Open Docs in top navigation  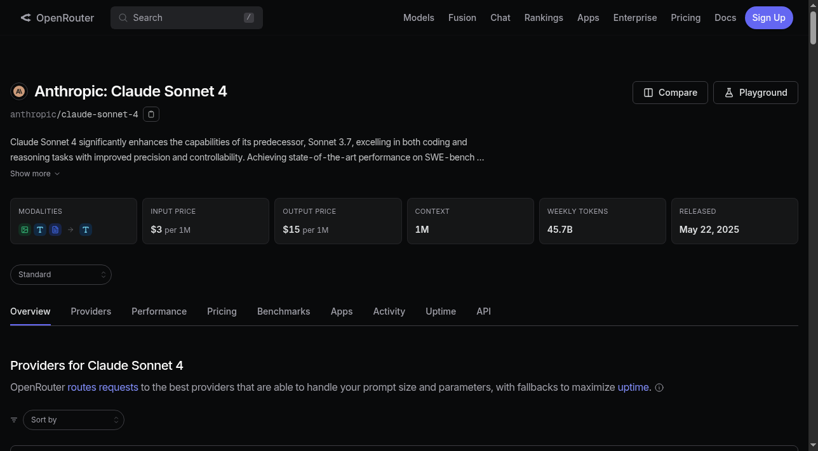(x=725, y=18)
